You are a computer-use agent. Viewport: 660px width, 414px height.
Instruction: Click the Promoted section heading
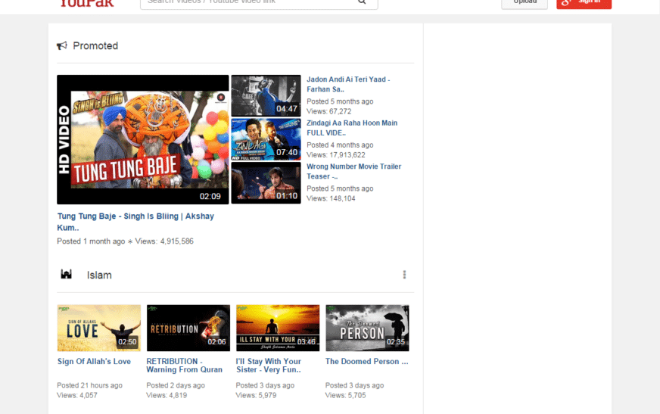pos(95,46)
